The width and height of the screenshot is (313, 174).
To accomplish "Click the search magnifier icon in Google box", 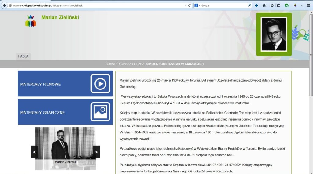I will click(x=249, y=5).
